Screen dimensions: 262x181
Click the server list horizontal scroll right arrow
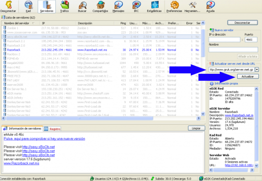198,118
